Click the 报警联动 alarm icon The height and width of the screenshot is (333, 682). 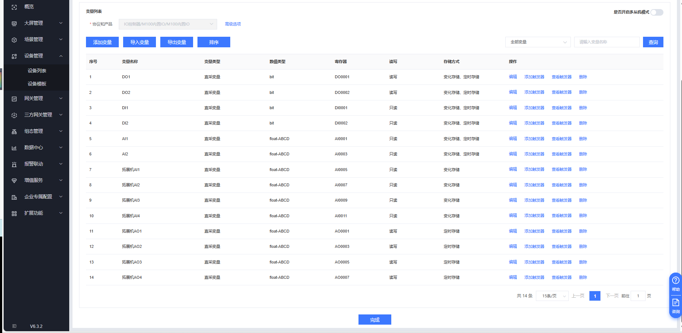click(x=14, y=164)
